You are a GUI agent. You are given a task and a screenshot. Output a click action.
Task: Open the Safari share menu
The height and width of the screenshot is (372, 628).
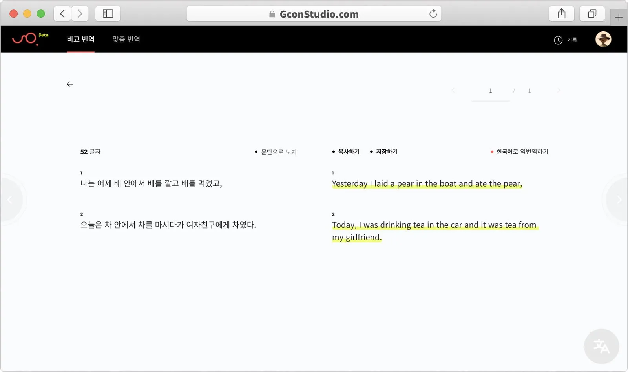coord(562,14)
